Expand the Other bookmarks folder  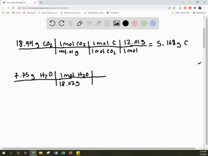[181, 13]
